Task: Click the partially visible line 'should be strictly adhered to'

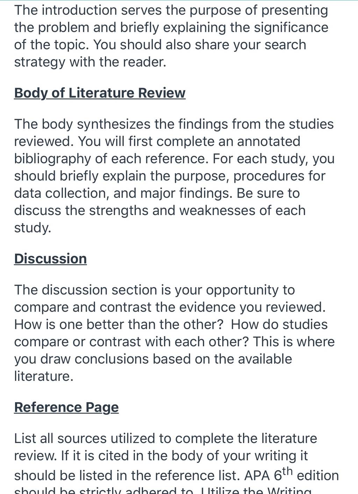Action: 163,490
